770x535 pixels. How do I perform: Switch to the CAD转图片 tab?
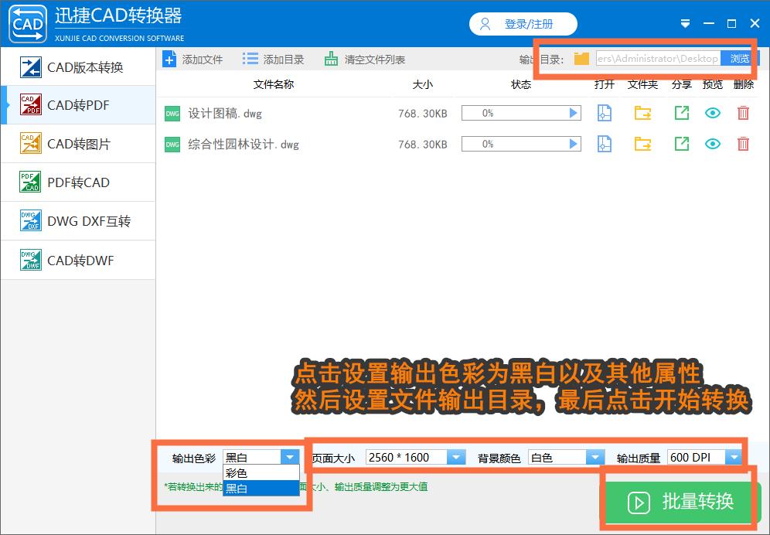click(77, 144)
